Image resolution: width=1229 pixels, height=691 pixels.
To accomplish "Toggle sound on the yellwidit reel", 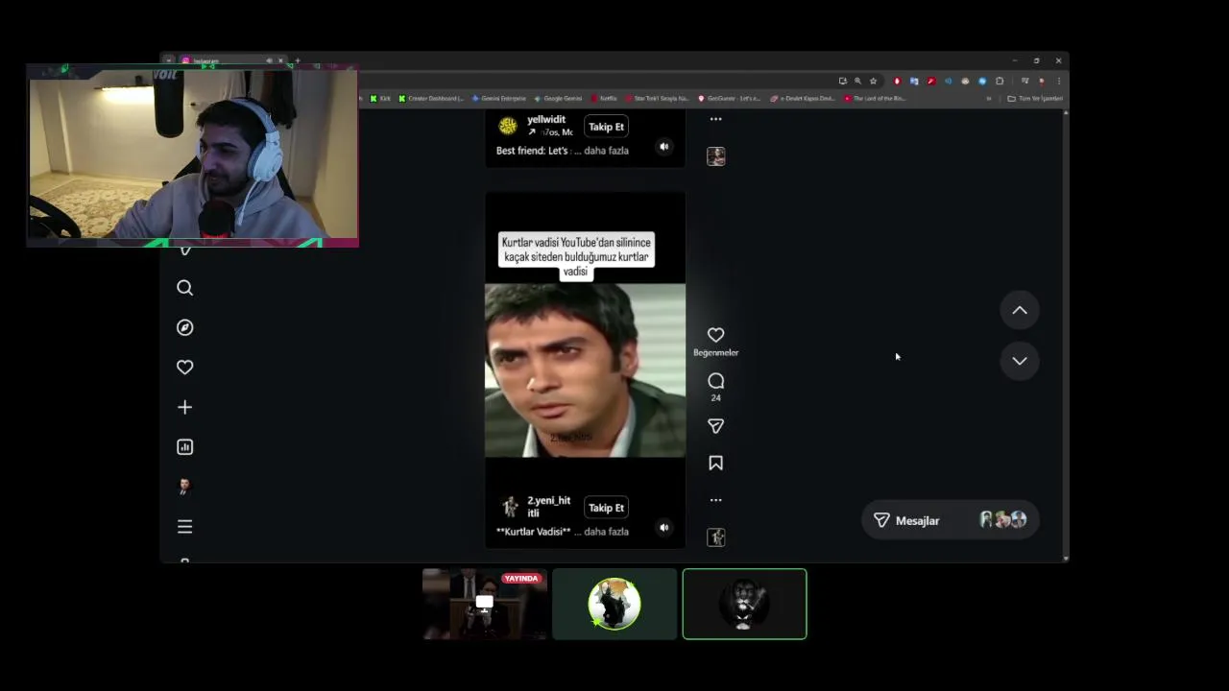I will coord(663,147).
